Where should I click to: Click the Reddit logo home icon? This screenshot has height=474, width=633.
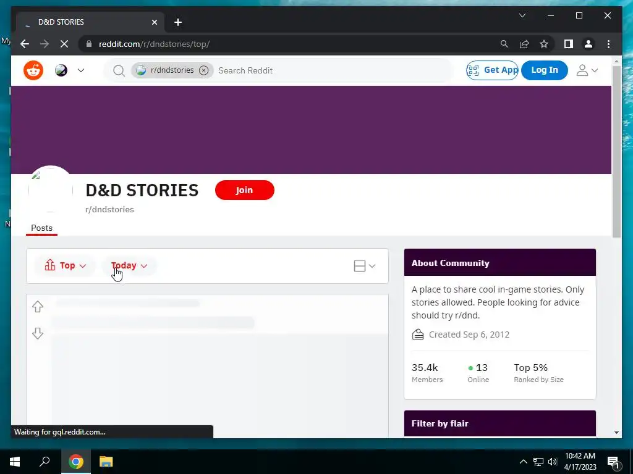click(33, 70)
